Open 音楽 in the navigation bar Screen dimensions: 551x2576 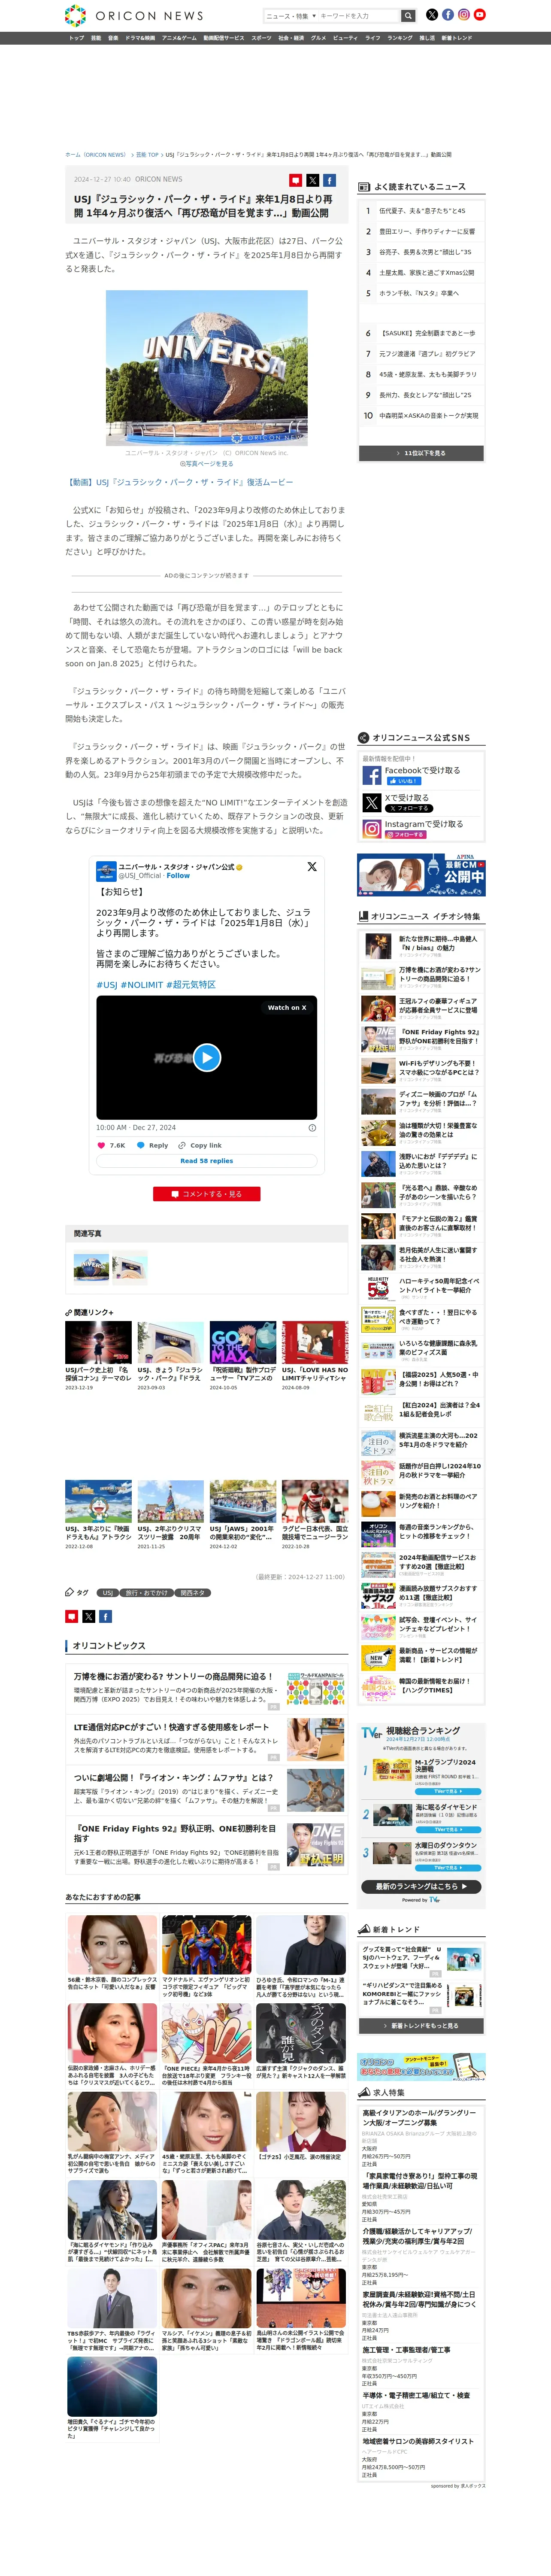coord(113,38)
